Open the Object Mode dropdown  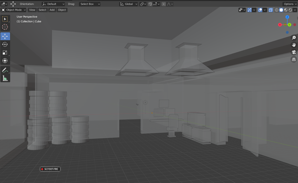coord(14,10)
